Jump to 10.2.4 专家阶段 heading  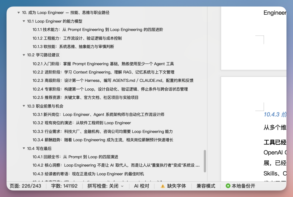(110, 89)
